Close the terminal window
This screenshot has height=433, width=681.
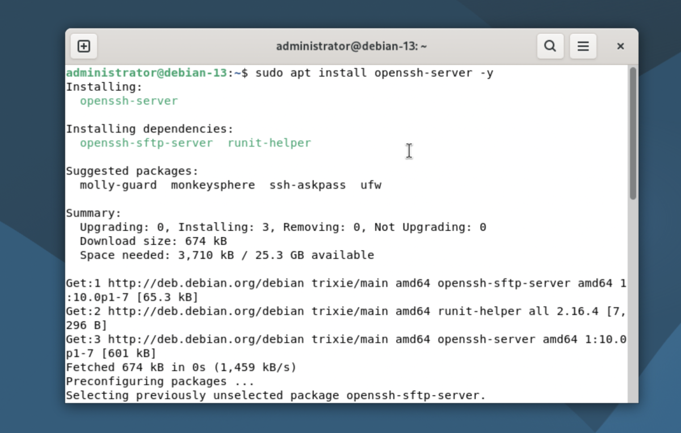coord(620,47)
